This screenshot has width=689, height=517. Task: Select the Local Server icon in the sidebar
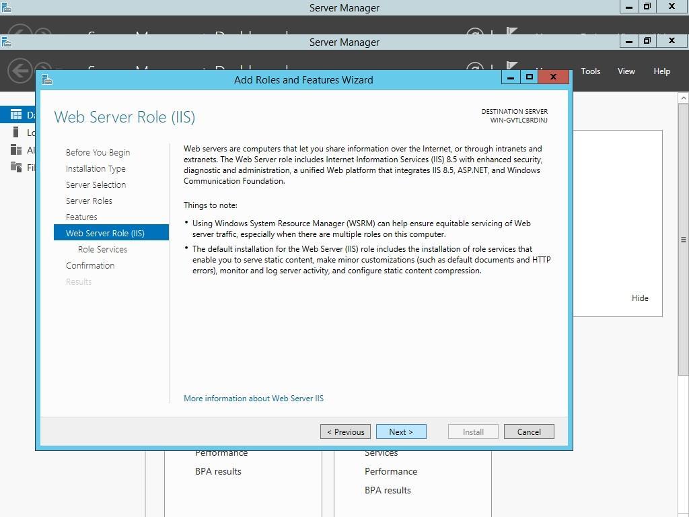[x=16, y=133]
